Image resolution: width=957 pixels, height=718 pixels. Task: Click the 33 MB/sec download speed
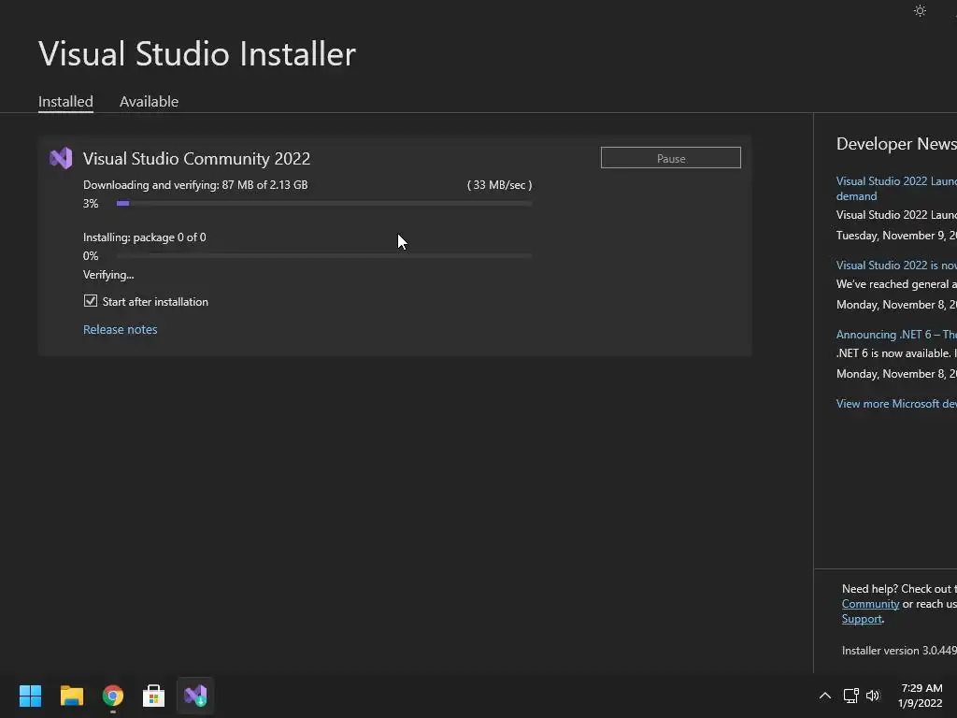(499, 185)
